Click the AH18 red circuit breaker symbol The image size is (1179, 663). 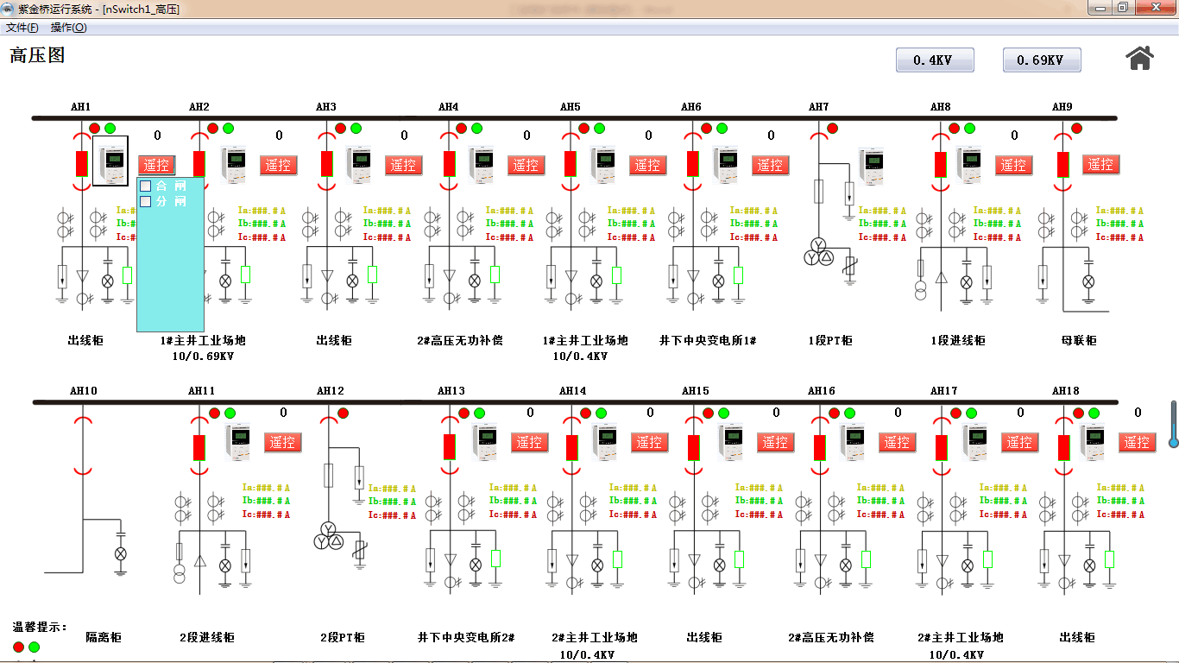click(1063, 447)
